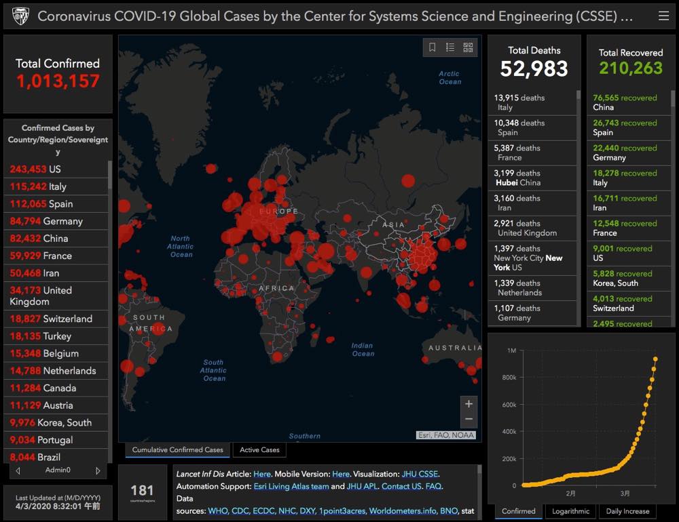Select France with 59,929 confirmed cases
Viewport: 679px width, 522px height.
coord(56,256)
